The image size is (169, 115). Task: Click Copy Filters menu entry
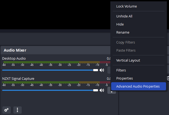click(126, 42)
